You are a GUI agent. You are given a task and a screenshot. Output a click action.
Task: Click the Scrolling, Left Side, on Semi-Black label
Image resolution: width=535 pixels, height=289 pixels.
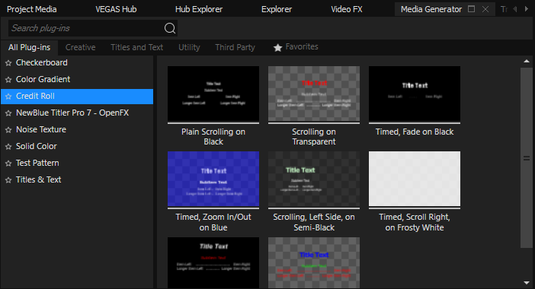coord(314,222)
